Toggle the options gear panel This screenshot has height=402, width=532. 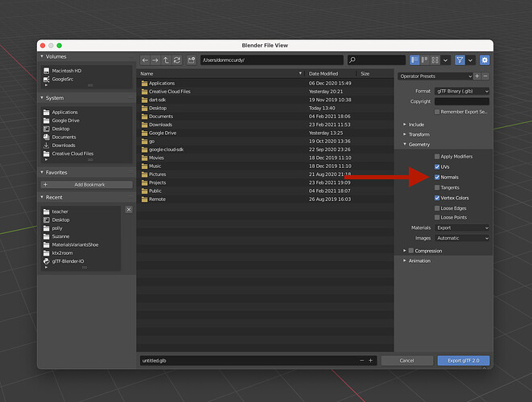point(485,60)
